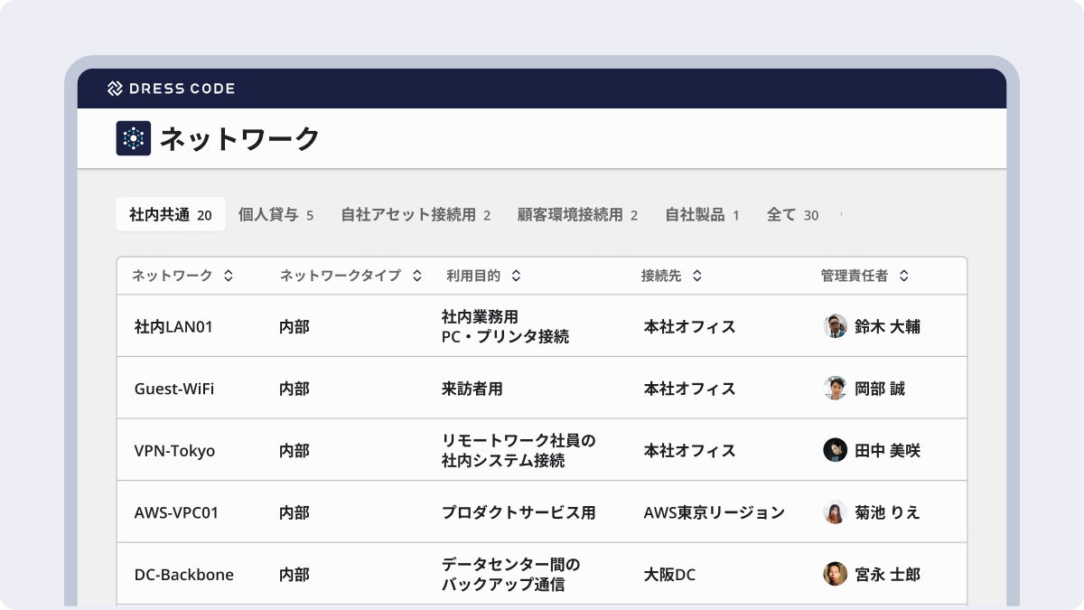Viewport: 1084px width, 610px height.
Task: Click 田中 美咲's avatar photo
Action: [x=835, y=450]
